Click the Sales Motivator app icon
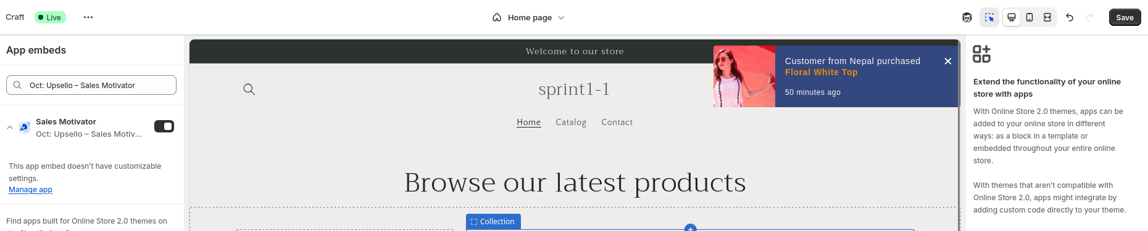Image resolution: width=1148 pixels, height=231 pixels. click(x=25, y=127)
